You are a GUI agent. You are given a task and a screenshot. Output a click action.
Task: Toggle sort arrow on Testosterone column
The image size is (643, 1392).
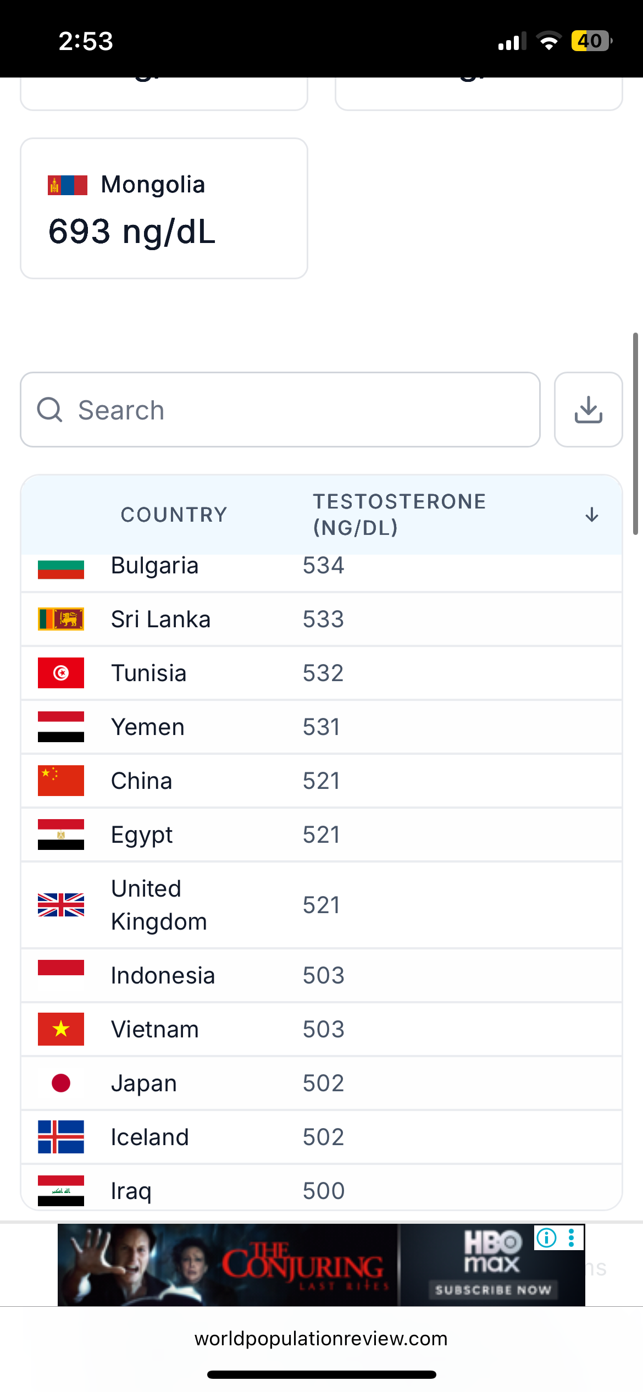click(592, 515)
